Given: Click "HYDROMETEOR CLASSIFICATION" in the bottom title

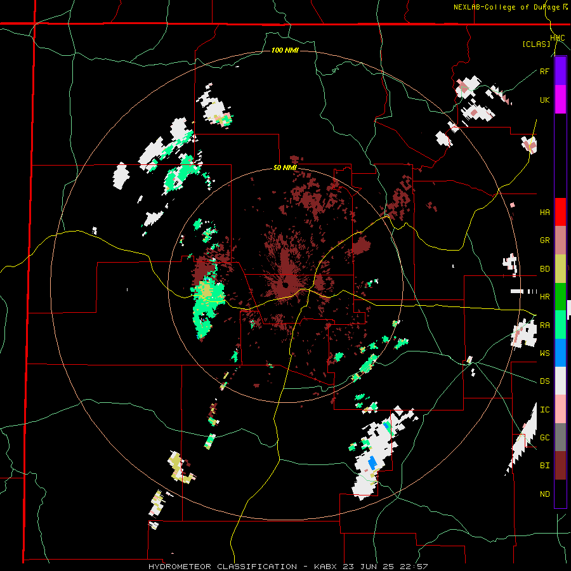Looking at the screenshot, I should tap(223, 567).
